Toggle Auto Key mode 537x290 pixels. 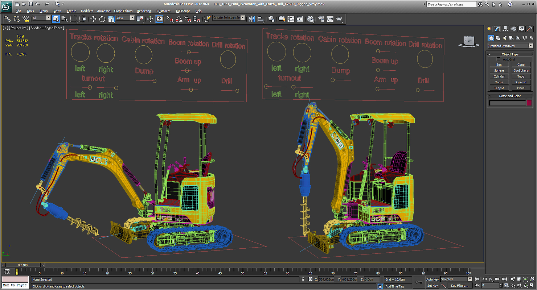tap(432, 279)
